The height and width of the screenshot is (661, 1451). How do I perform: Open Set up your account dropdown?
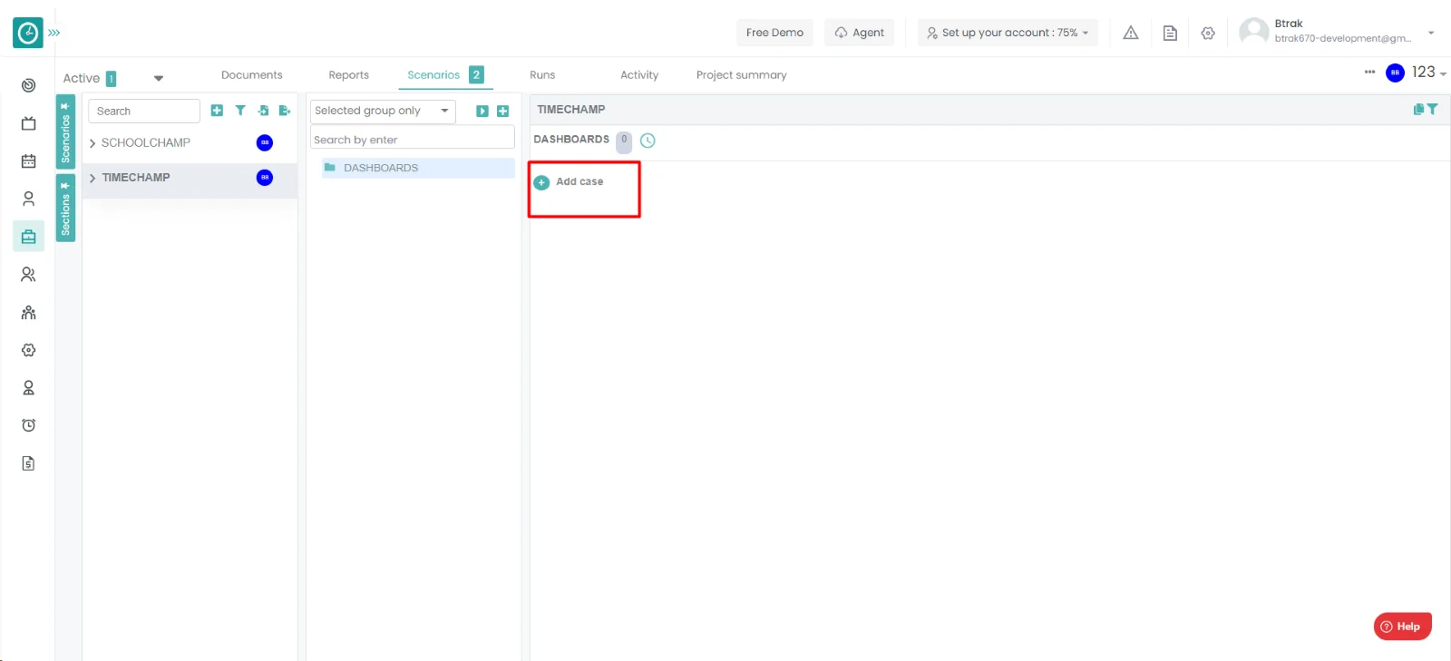point(1007,33)
